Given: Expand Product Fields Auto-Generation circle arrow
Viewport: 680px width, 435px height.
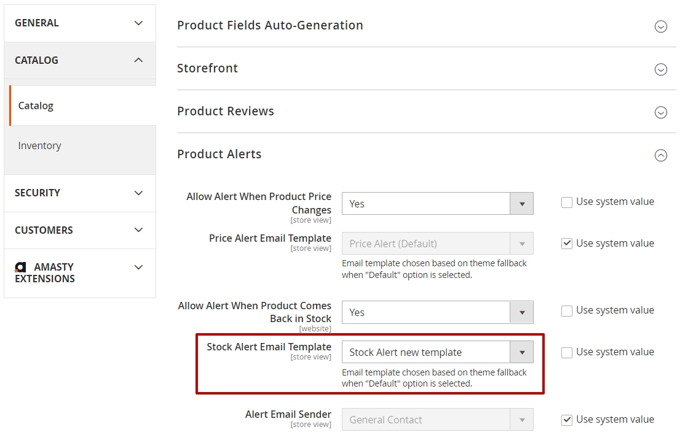Looking at the screenshot, I should 660,26.
